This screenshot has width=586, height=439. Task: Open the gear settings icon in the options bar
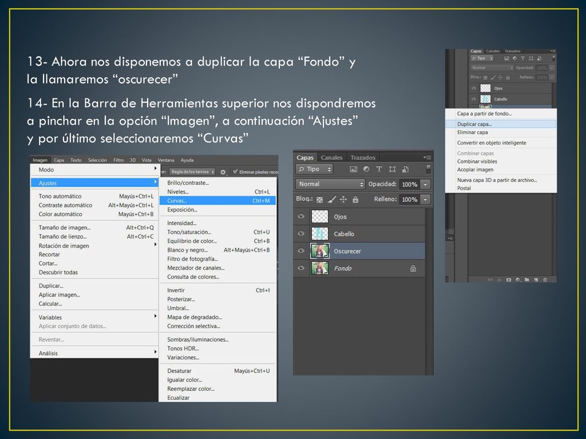(223, 172)
